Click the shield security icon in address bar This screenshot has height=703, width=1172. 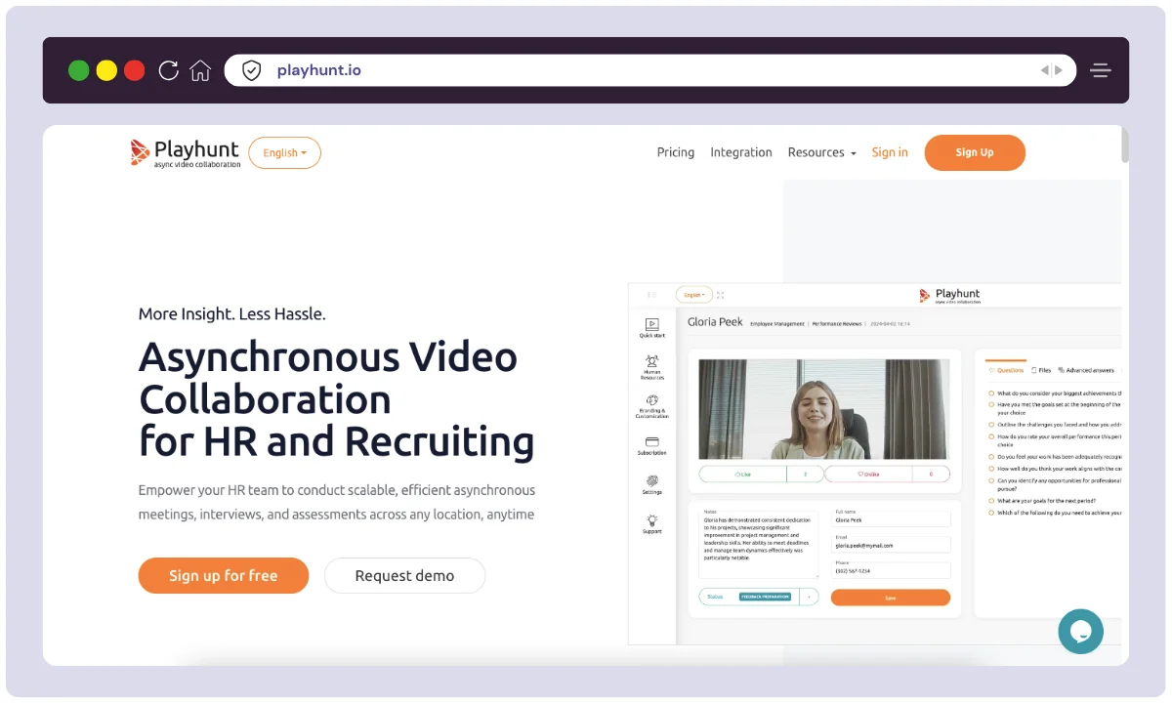(252, 70)
